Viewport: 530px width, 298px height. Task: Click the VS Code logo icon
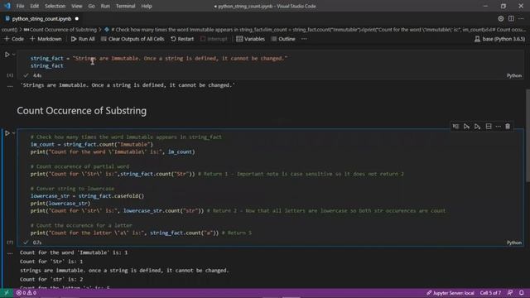[7, 6]
